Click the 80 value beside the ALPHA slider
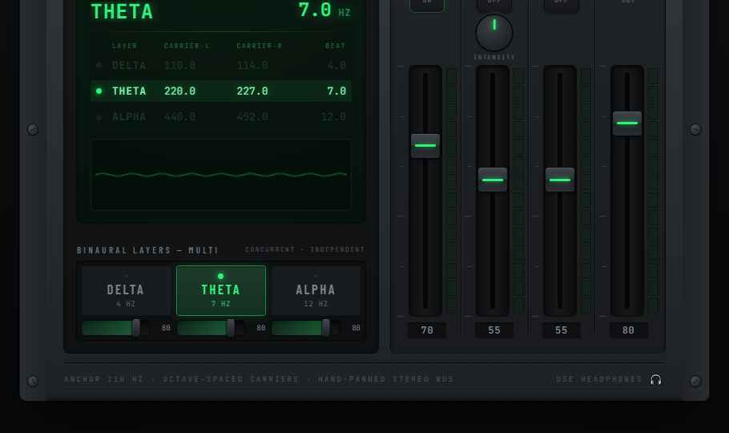This screenshot has width=729, height=433. (x=356, y=328)
